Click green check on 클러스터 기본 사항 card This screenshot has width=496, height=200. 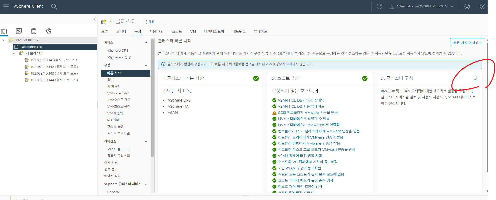click(256, 78)
